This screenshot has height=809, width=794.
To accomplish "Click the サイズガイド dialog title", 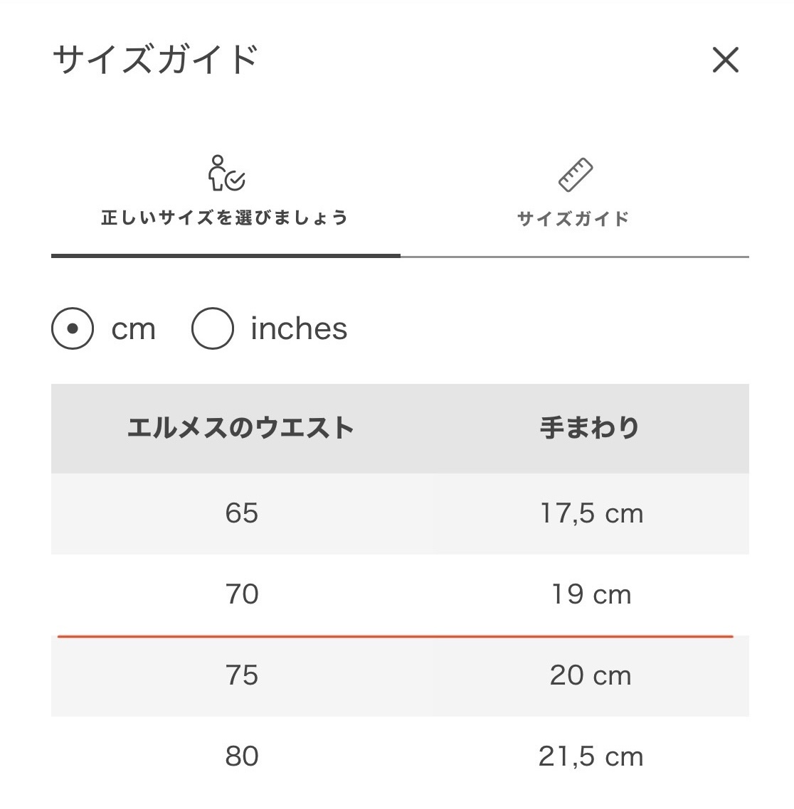I will point(155,59).
